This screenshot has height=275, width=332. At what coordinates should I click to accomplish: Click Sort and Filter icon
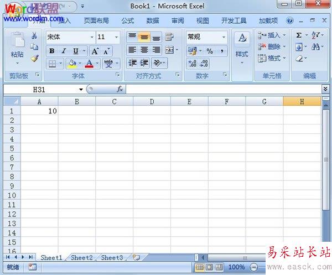click(315, 35)
